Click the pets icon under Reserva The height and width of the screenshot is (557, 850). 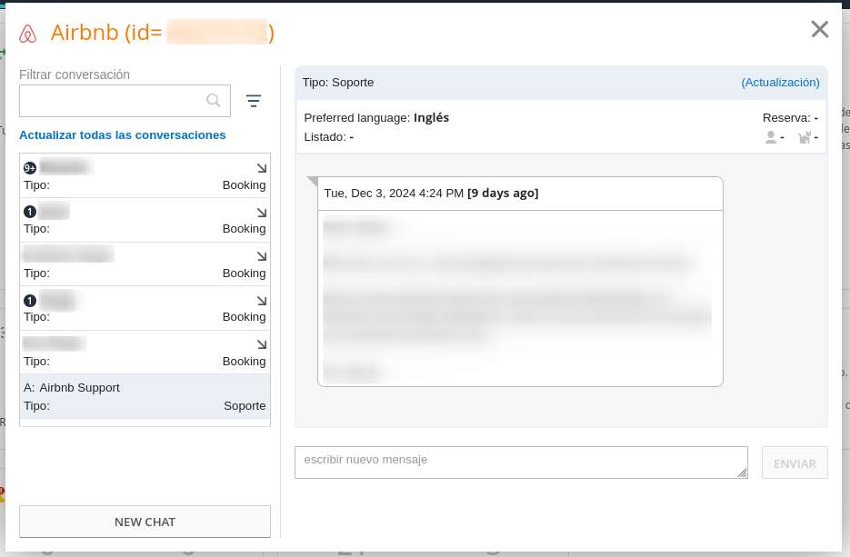click(x=805, y=137)
